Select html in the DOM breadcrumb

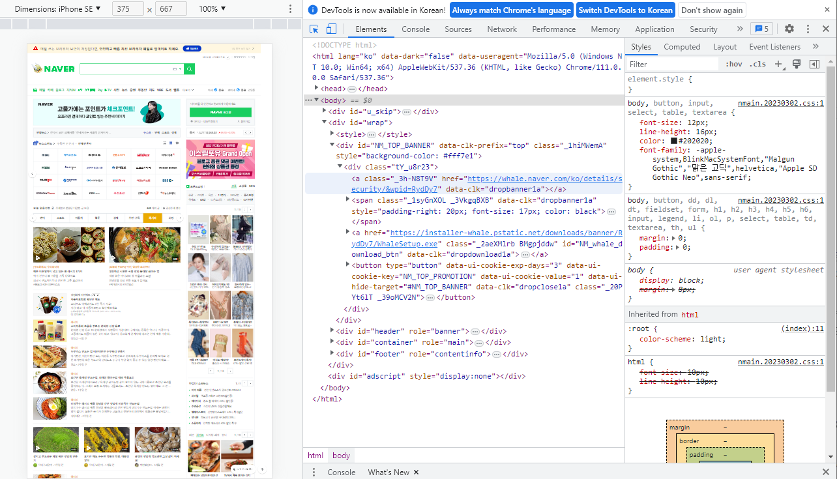coord(316,456)
